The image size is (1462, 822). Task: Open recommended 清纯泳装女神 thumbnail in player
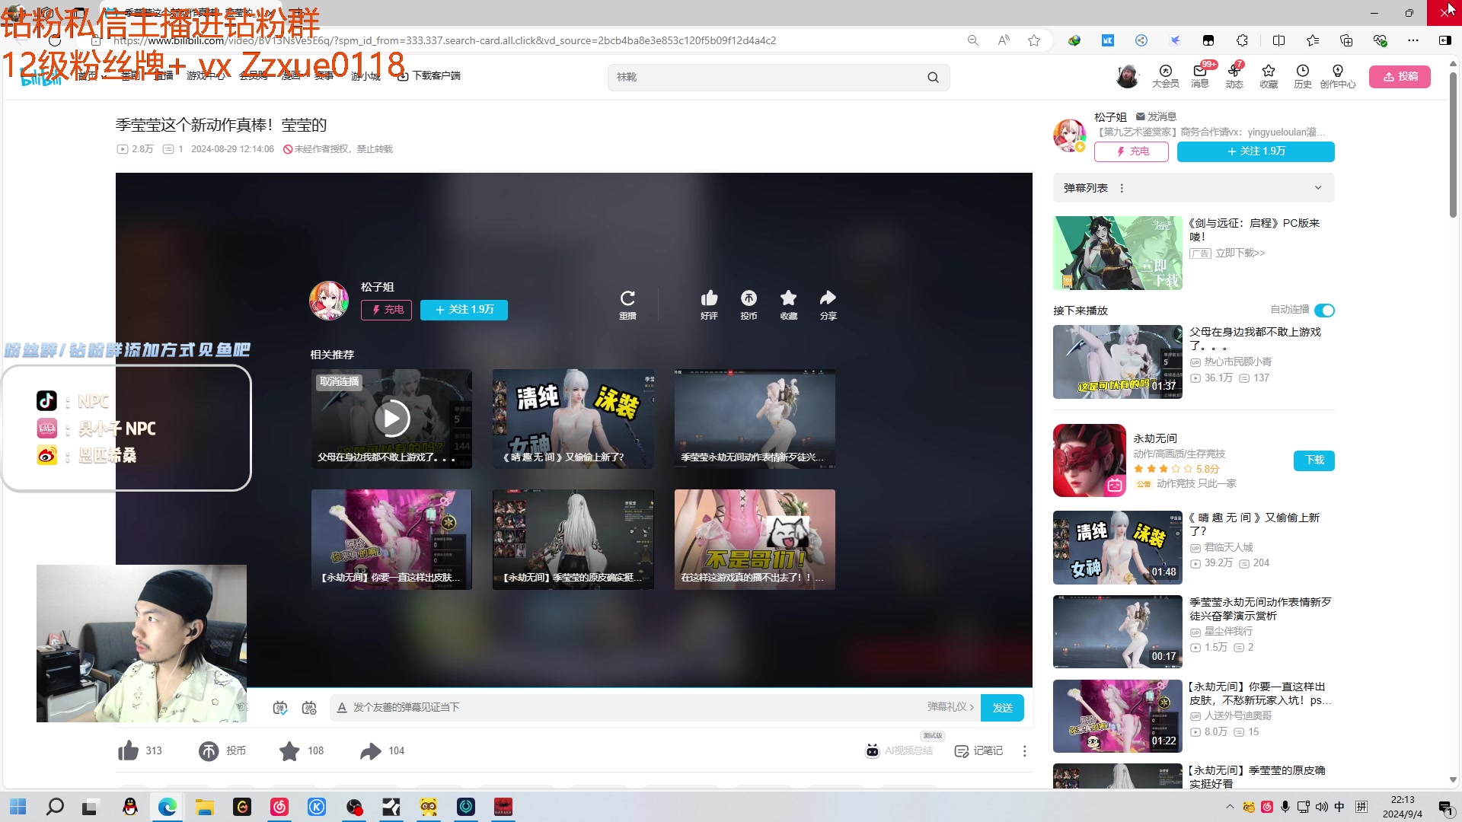(x=573, y=419)
